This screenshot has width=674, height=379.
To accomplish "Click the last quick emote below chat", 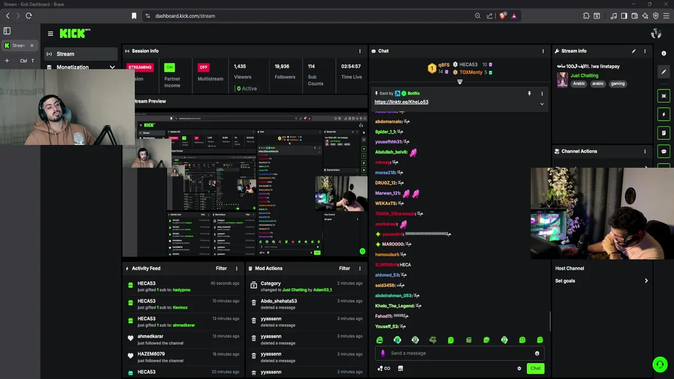I will coord(540,340).
